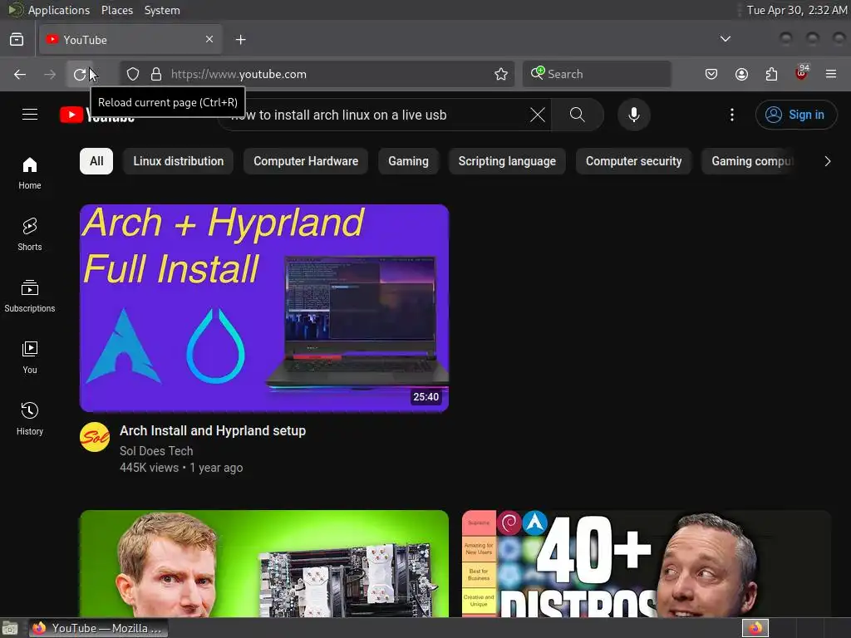Open the extensions puzzle icon

[771, 74]
